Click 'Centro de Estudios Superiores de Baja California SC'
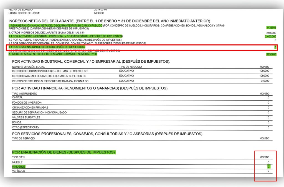The width and height of the screenshot is (284, 187). (x=50, y=81)
